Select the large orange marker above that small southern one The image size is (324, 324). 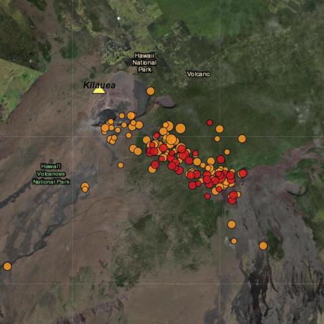pyautogui.click(x=232, y=225)
